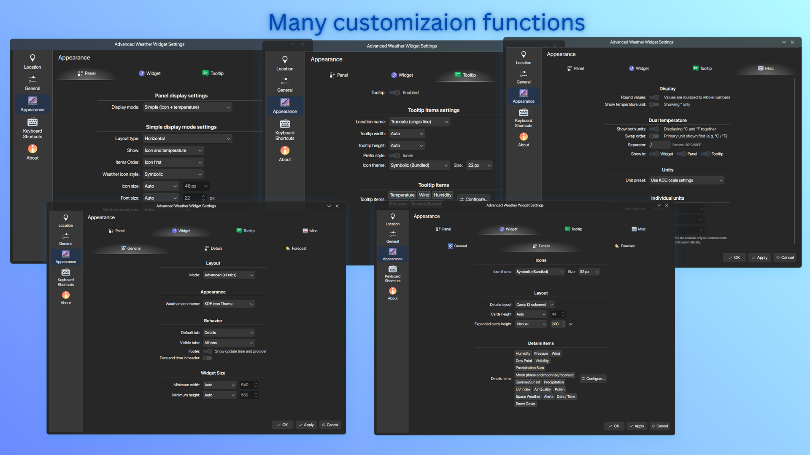Open About page in bottom-left Widget window

tap(65, 298)
